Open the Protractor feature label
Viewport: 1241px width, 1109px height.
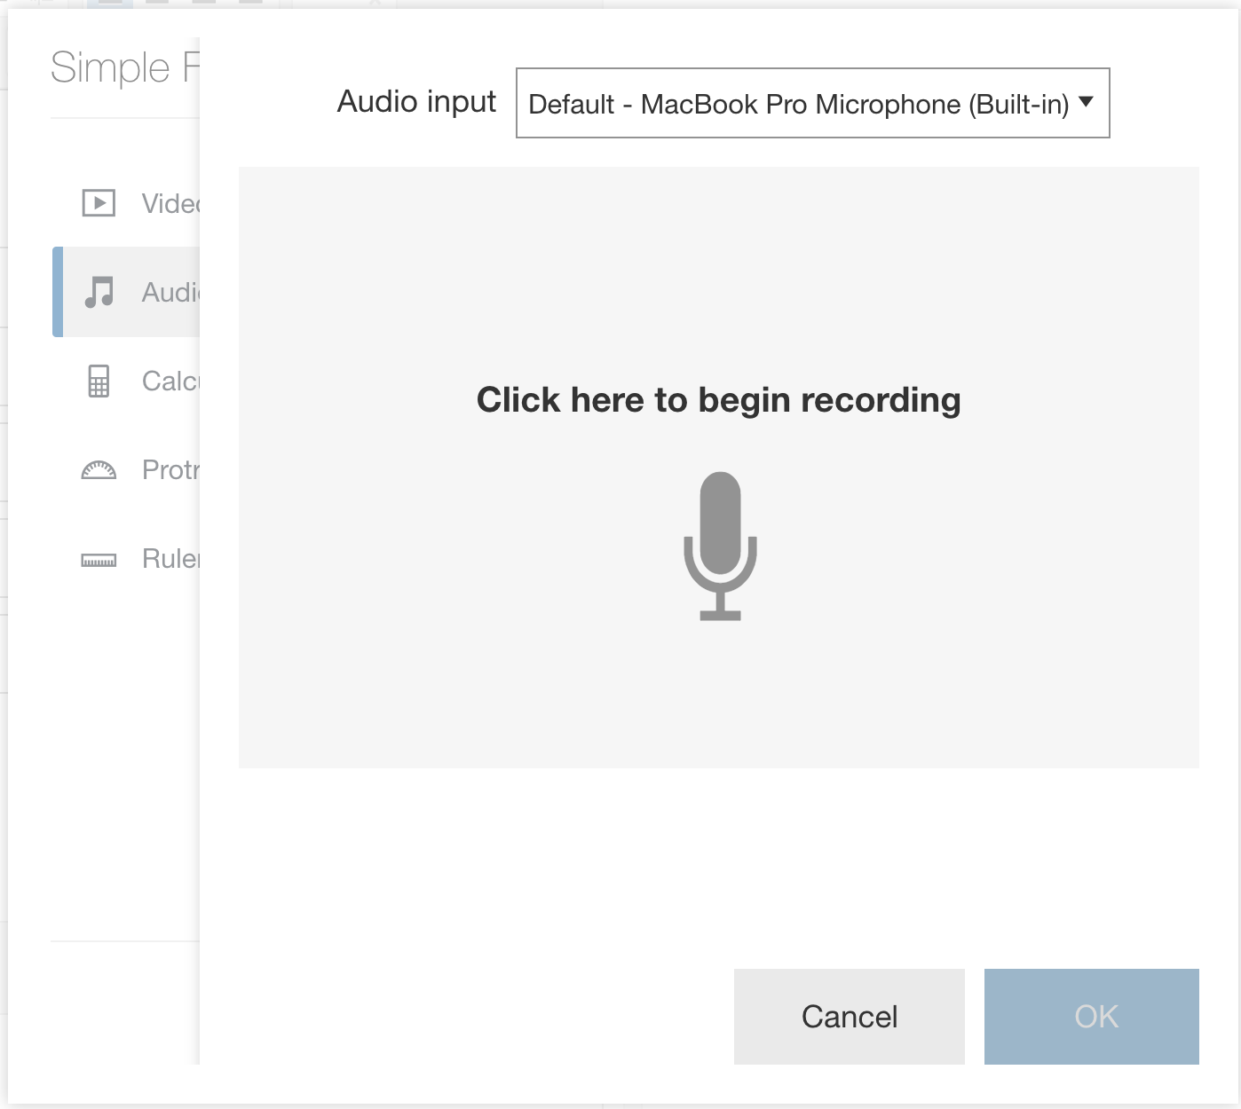tap(170, 469)
